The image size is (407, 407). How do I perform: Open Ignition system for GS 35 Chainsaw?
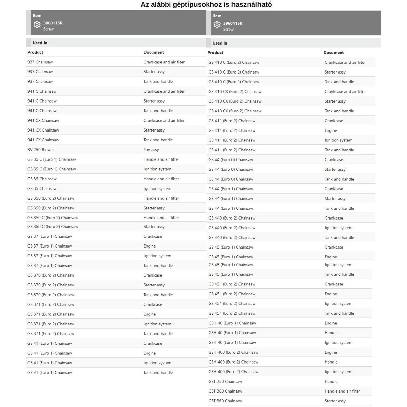click(x=157, y=188)
